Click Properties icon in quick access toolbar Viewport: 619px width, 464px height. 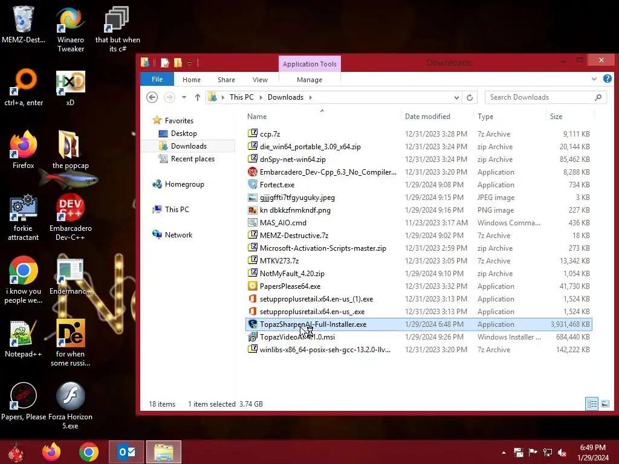click(x=165, y=63)
